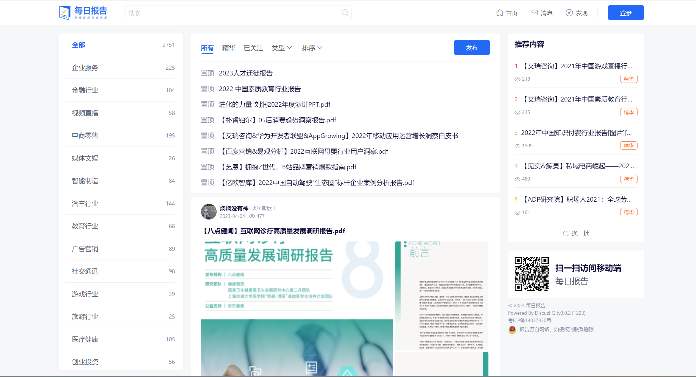Viewport: 696px width, 377px height.
Task: Click the avatar of 炯炯没有神
Action: [209, 212]
